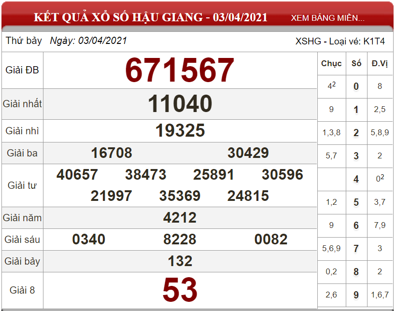Click the 'Chục' column header
The width and height of the screenshot is (396, 311).
click(x=331, y=63)
